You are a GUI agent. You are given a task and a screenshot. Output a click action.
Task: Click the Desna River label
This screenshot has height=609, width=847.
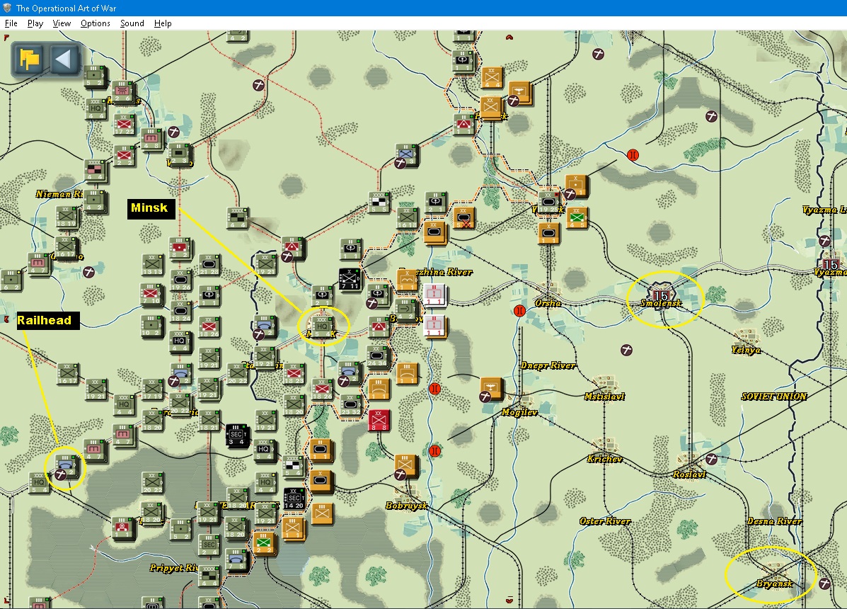click(x=774, y=521)
